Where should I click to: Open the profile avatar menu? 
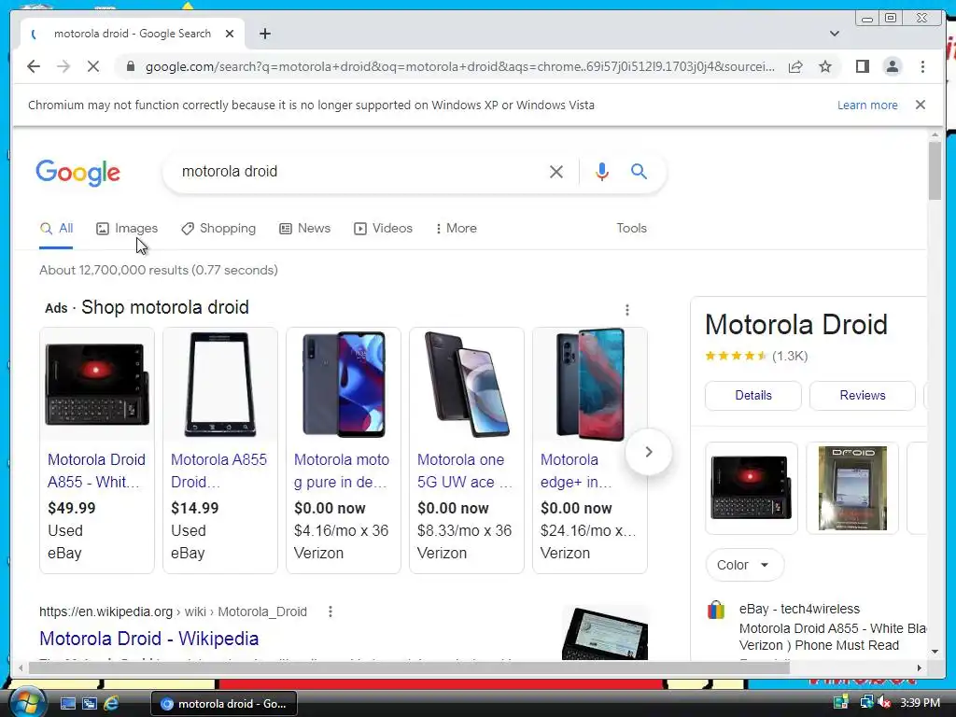click(892, 66)
